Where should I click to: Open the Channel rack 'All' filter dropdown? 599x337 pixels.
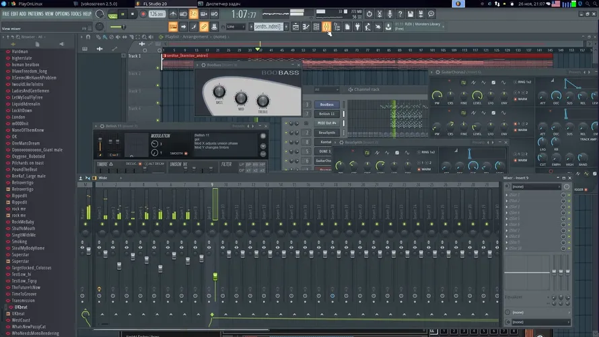326,89
